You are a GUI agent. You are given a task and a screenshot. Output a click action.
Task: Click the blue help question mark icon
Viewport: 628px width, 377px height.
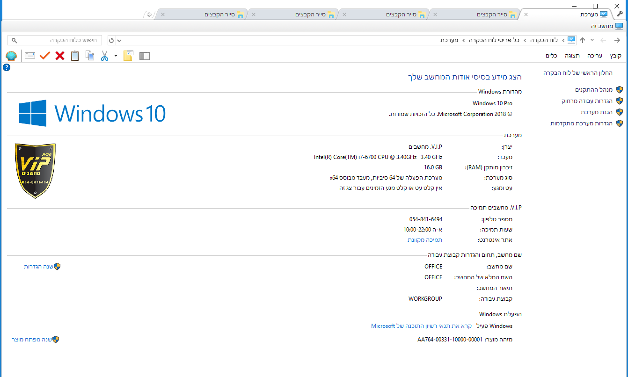(x=7, y=67)
